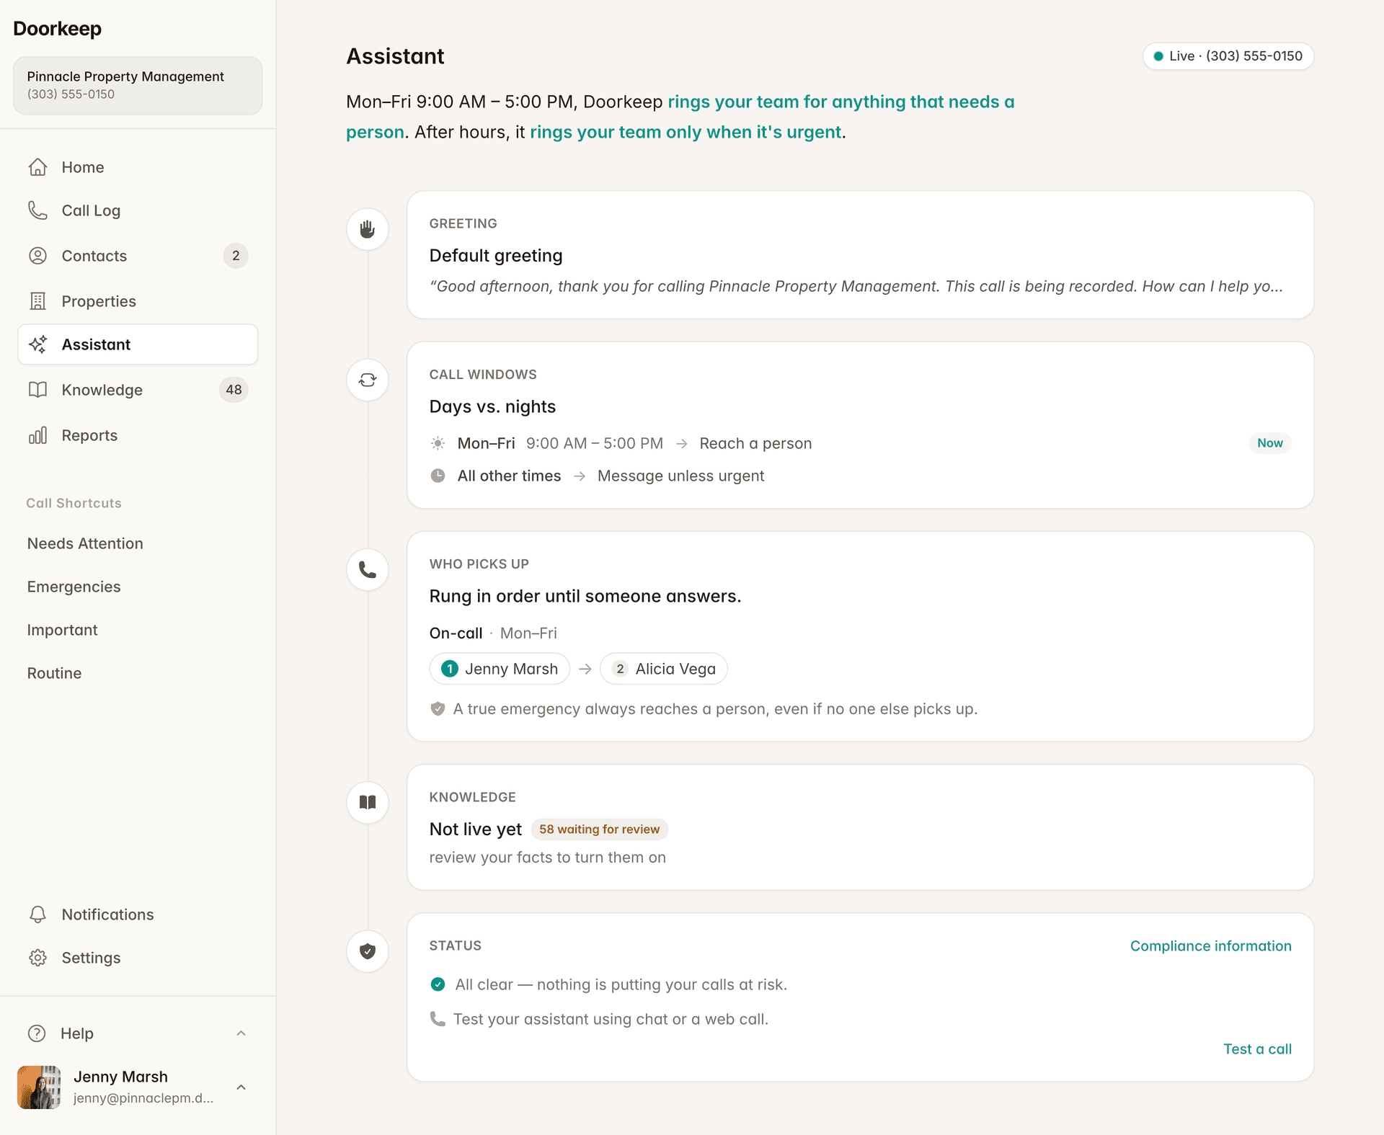This screenshot has height=1135, width=1384.
Task: Click the Call Log phone icon
Action: (x=37, y=210)
